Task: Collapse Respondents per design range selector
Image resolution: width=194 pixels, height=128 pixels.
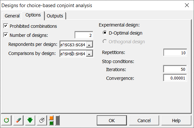Action: coord(89,45)
